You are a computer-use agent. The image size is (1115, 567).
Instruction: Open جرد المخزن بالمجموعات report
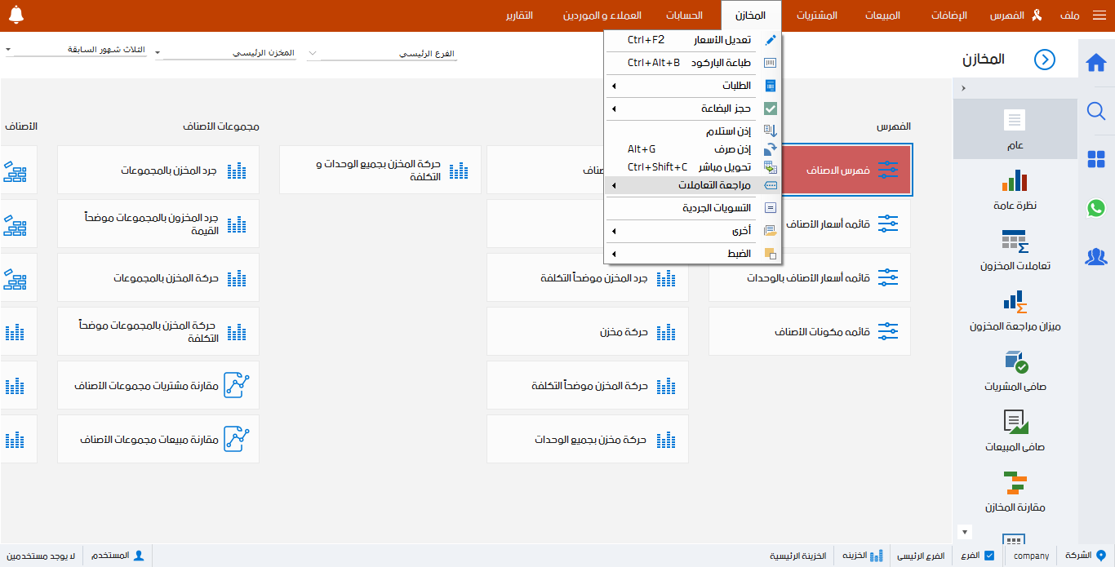coord(158,170)
